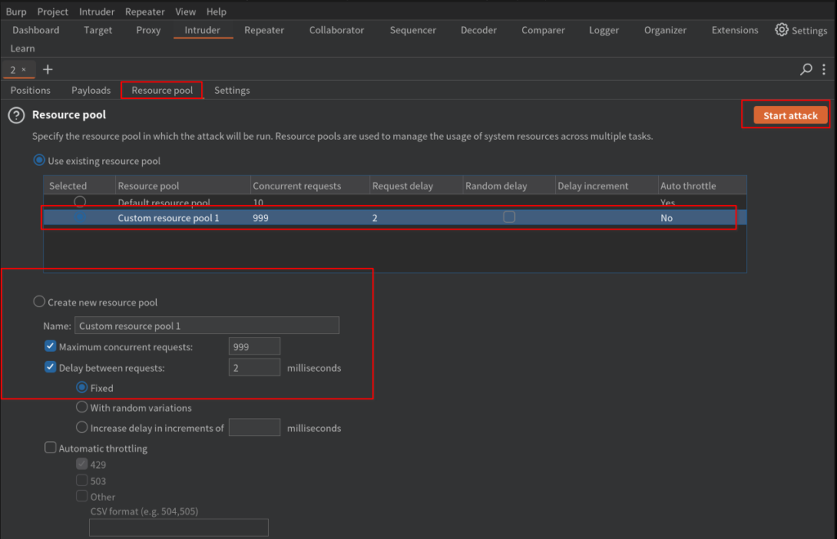Screen dimensions: 837x539
Task: Enable Automatic throttling checkbox
Action: point(50,448)
